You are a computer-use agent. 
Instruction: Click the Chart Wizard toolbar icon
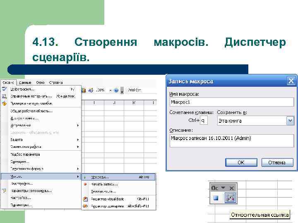(84, 90)
